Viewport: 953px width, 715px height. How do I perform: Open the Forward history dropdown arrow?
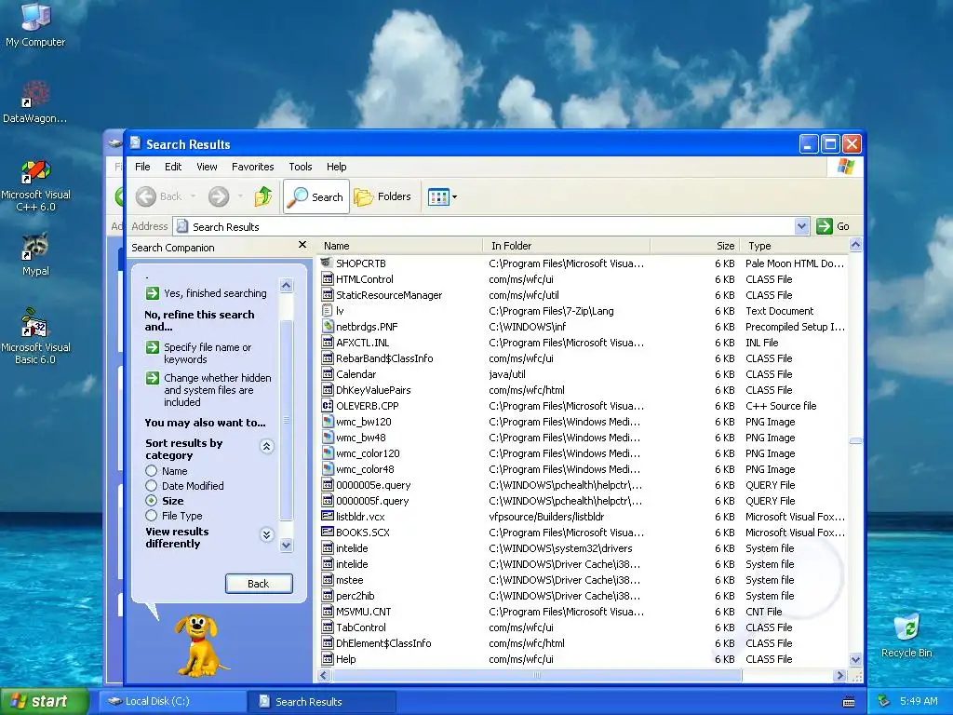point(240,196)
